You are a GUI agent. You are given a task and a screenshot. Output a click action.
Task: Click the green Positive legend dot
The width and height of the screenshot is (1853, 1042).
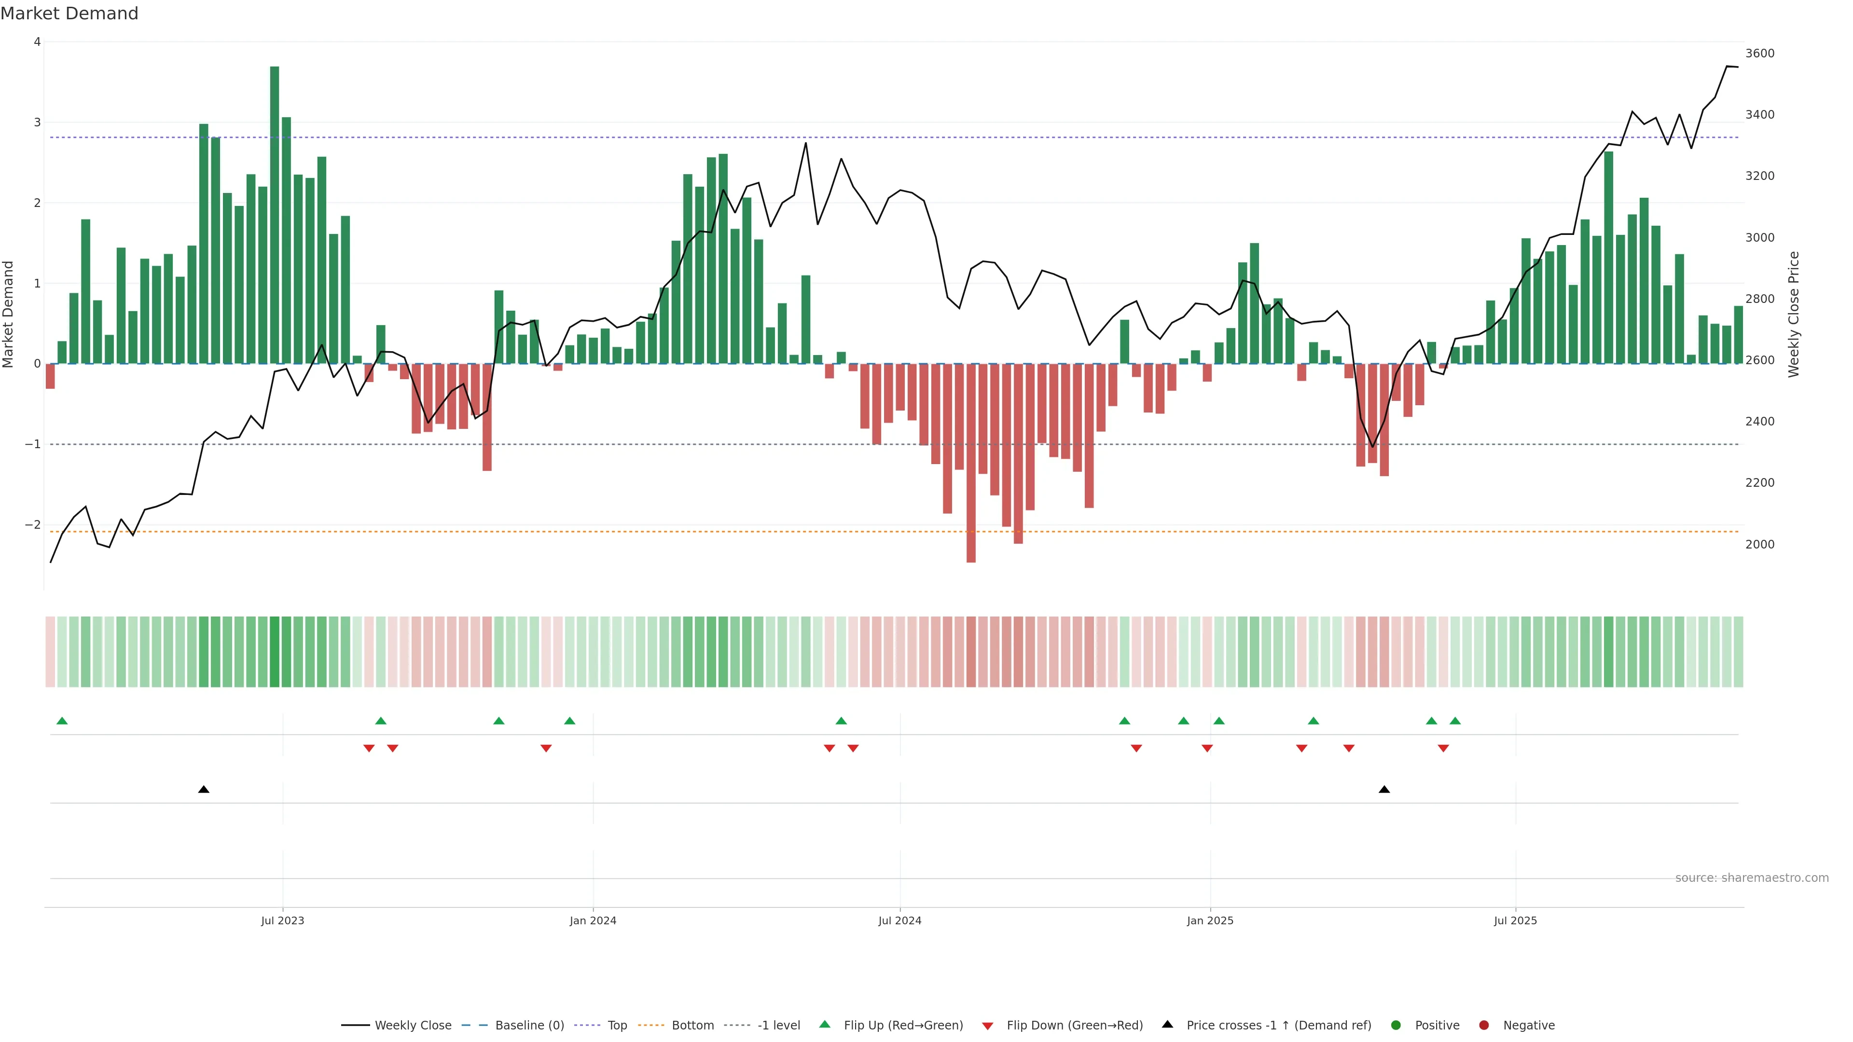pos(1396,1026)
